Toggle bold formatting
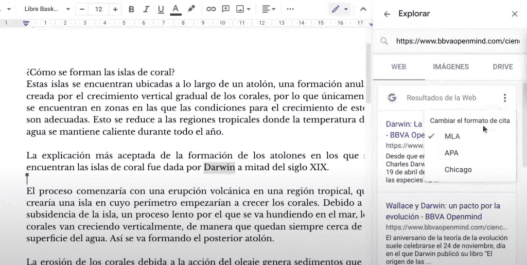Screen dimensions: 527x265 click(x=131, y=9)
